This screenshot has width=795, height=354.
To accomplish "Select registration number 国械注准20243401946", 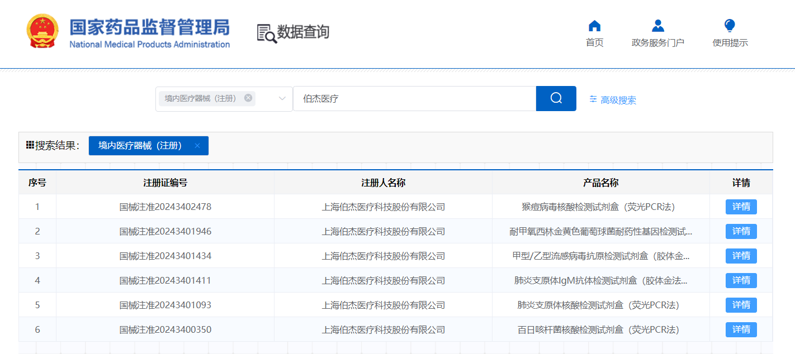I will click(x=165, y=231).
